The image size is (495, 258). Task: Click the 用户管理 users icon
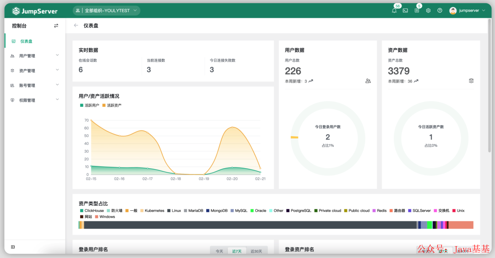coord(12,56)
